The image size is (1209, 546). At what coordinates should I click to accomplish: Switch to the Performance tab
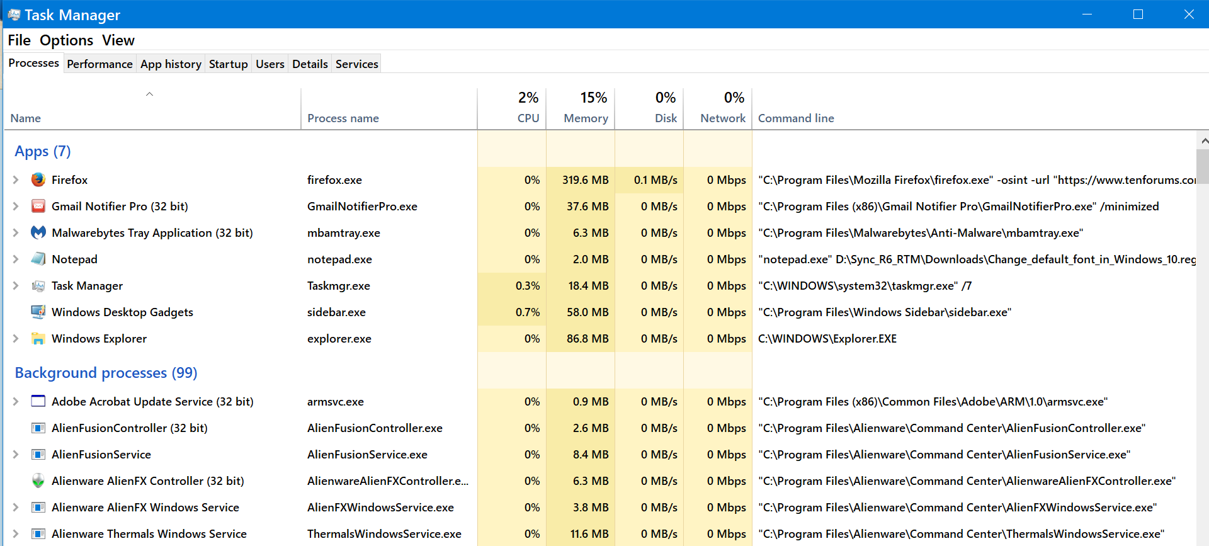99,64
